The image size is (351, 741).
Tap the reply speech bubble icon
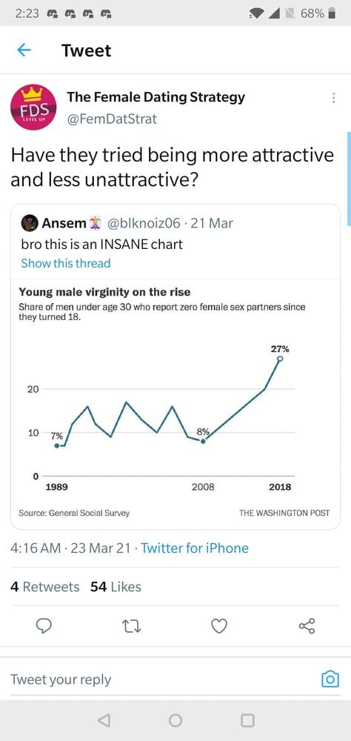click(44, 626)
